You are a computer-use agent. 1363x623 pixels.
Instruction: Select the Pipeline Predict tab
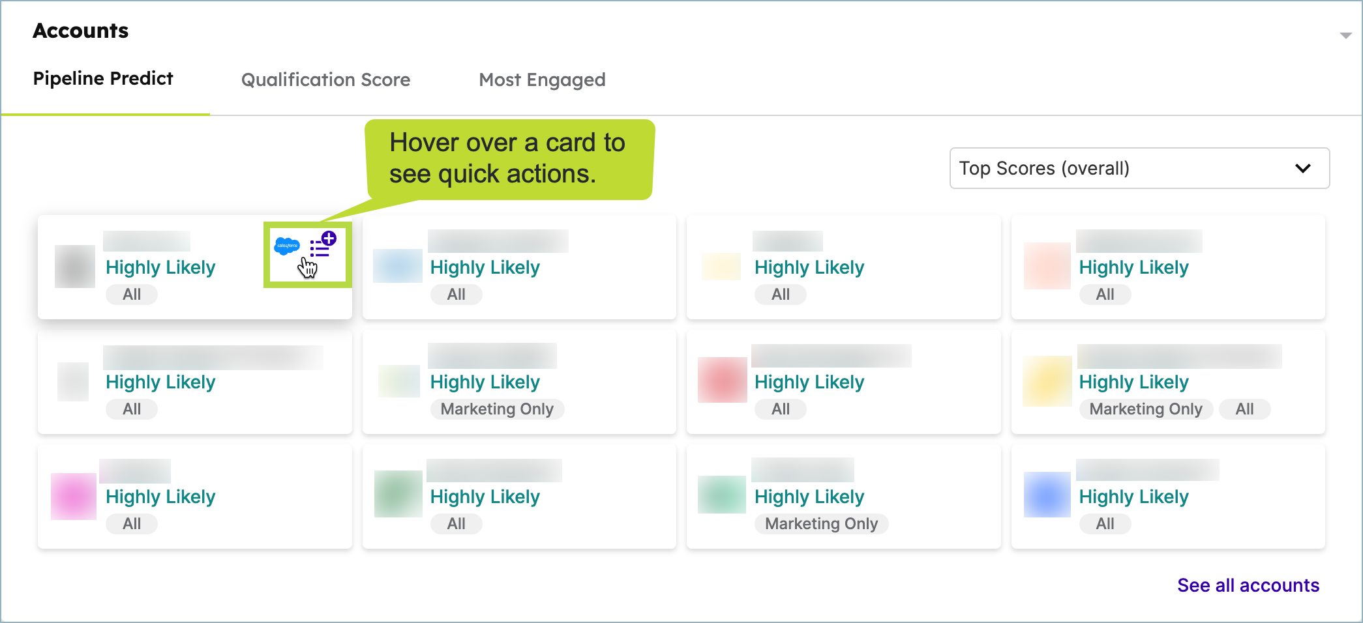102,78
